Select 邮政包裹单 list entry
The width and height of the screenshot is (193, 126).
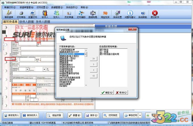click(65, 84)
